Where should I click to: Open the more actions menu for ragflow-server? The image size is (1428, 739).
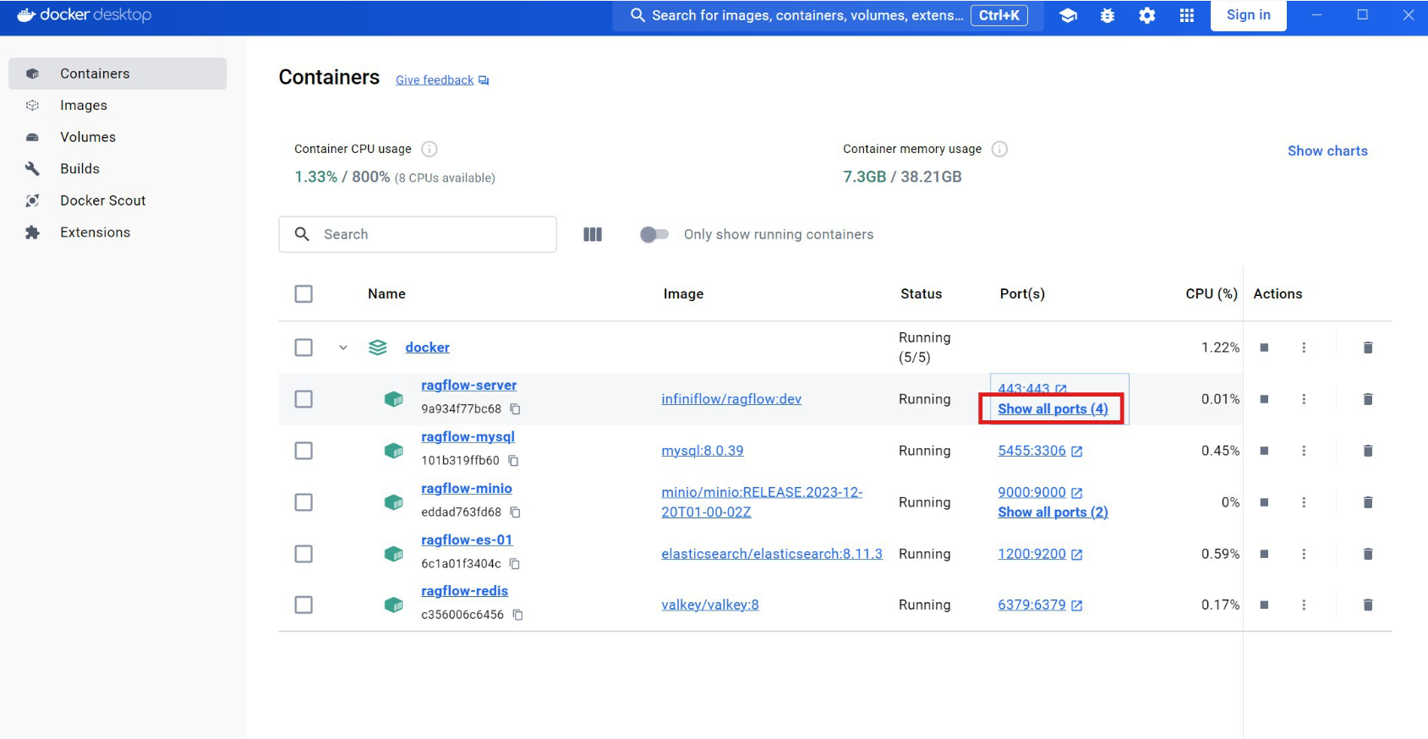pos(1304,399)
